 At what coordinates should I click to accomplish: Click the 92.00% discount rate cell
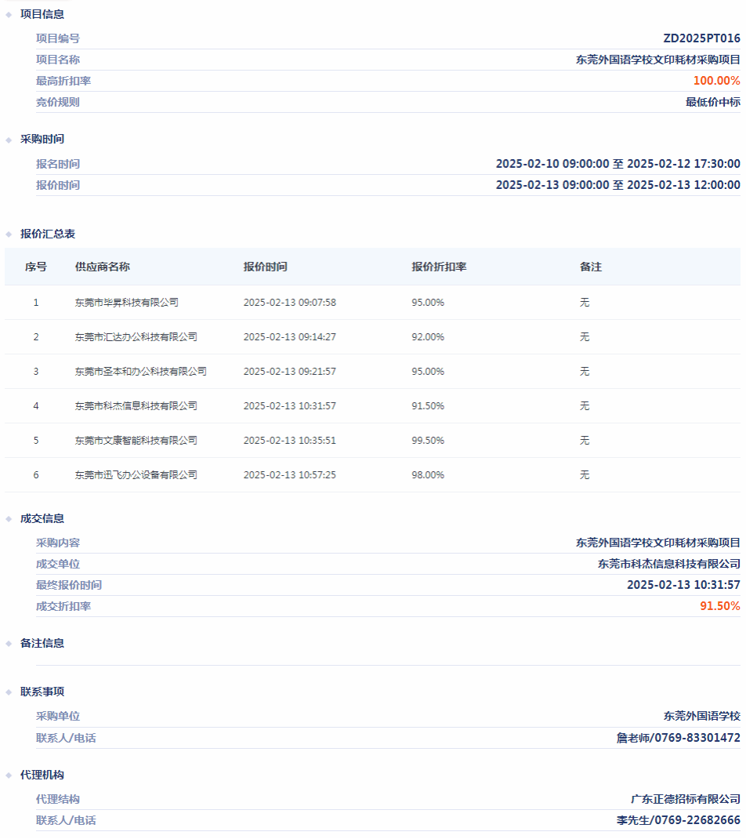coord(428,337)
